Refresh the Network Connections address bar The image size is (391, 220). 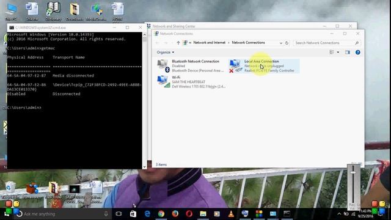tap(287, 43)
